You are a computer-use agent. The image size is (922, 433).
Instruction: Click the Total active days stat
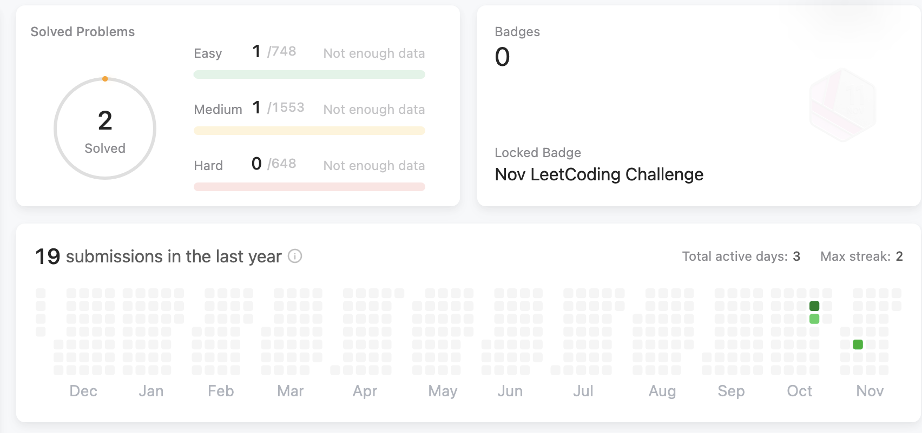click(x=741, y=256)
